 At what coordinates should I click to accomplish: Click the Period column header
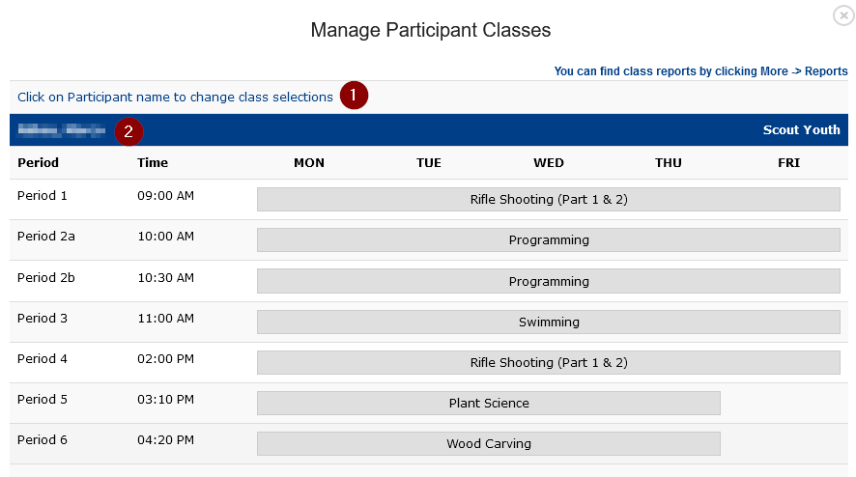(38, 162)
